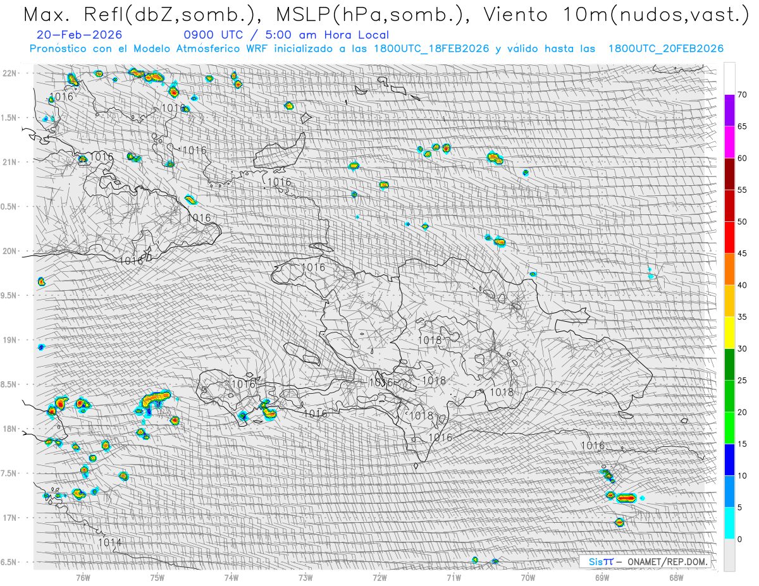Click the bright red 45–50 dBZ colorbar segment
Viewport: 759px width, 586px height.
coord(729,238)
